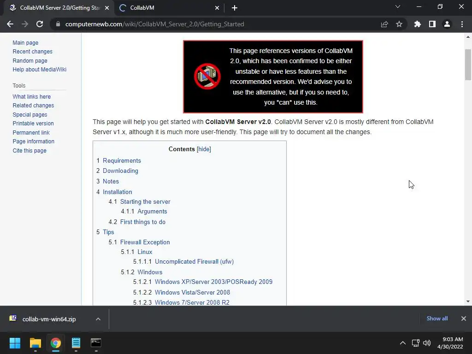Open Recent changes in sidebar
The width and height of the screenshot is (472, 354).
[33, 52]
